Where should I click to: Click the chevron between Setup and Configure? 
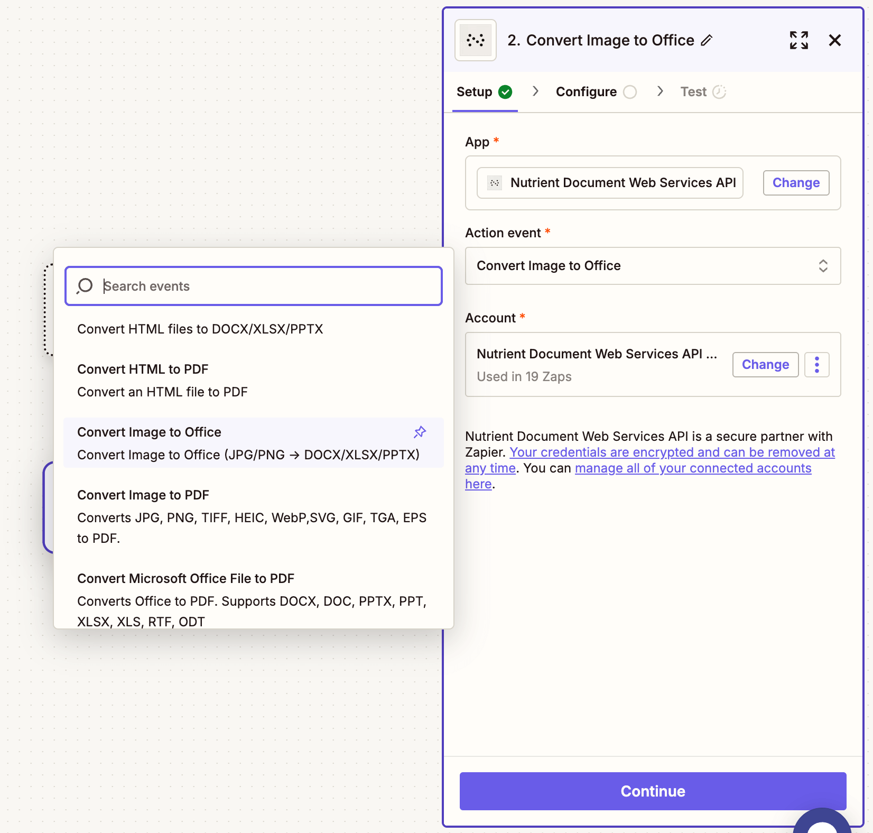(x=535, y=91)
